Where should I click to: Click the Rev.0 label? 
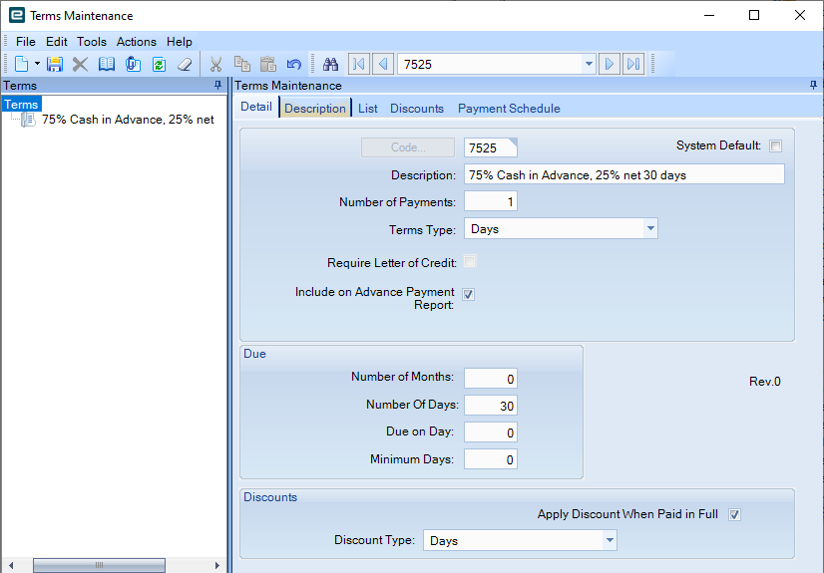[764, 382]
